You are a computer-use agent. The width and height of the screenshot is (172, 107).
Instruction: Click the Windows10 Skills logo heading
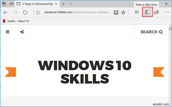[x=85, y=72]
